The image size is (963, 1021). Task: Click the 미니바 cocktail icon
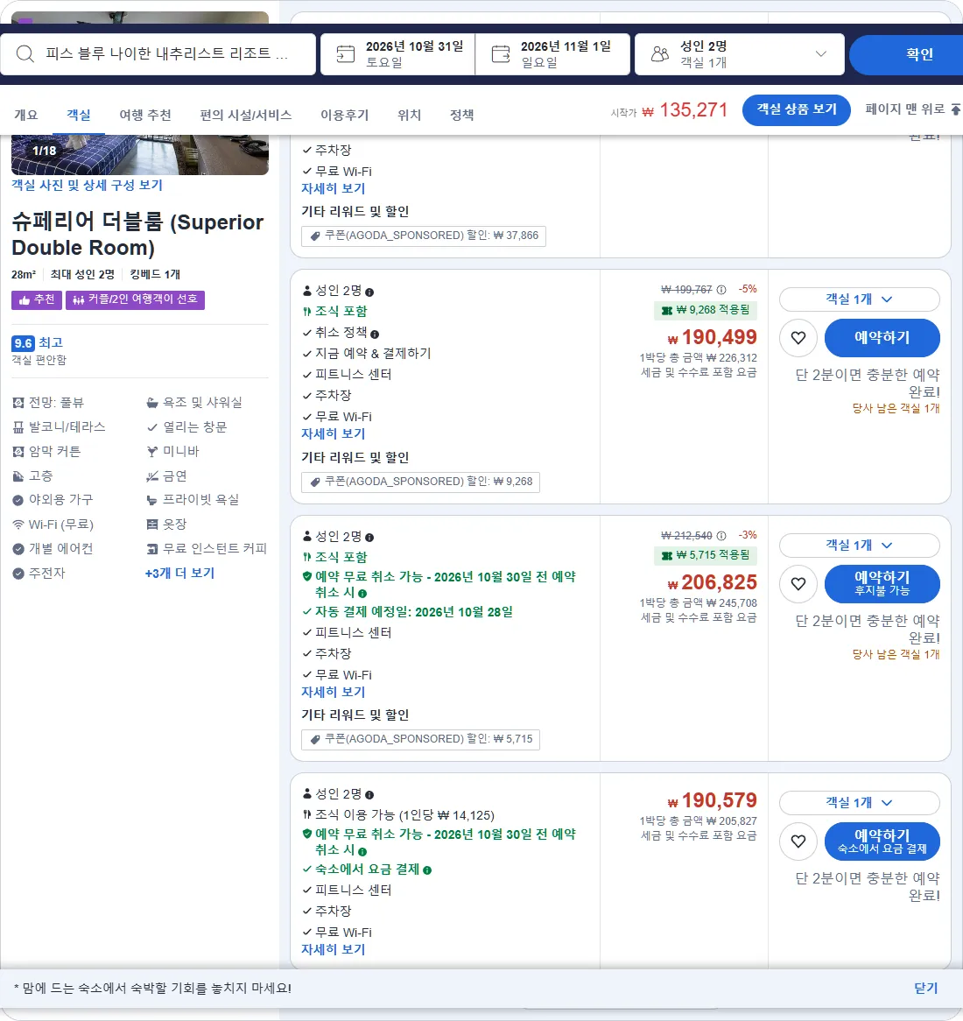151,451
